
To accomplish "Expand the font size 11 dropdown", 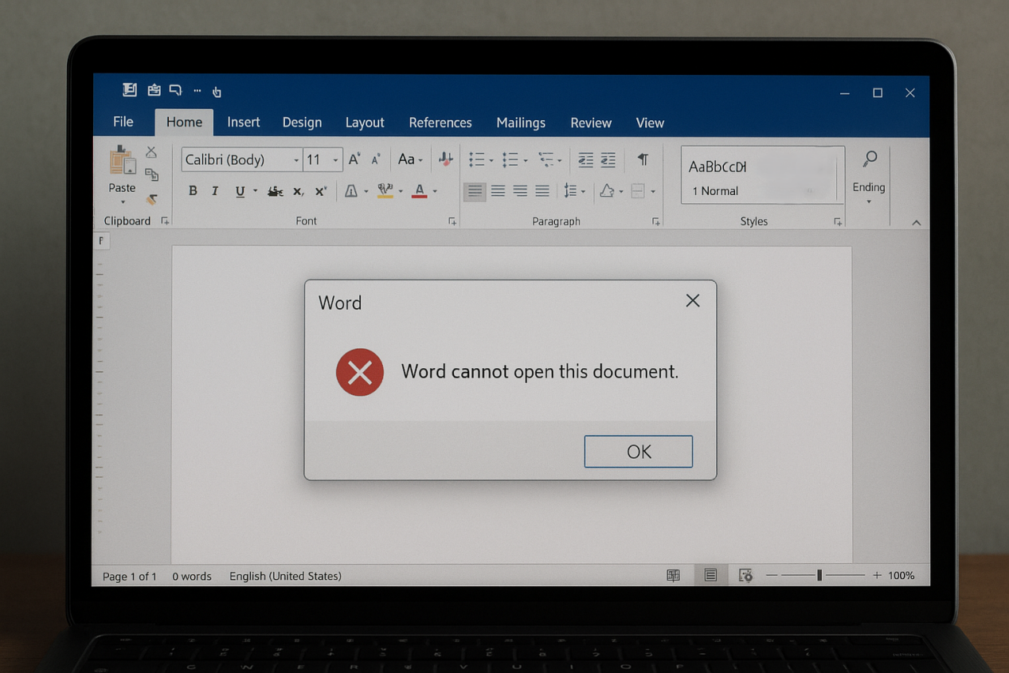I will (x=335, y=160).
